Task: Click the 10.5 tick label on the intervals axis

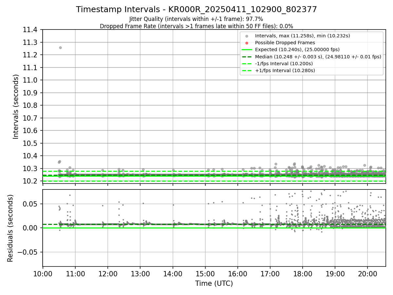Action: [x=31, y=143]
